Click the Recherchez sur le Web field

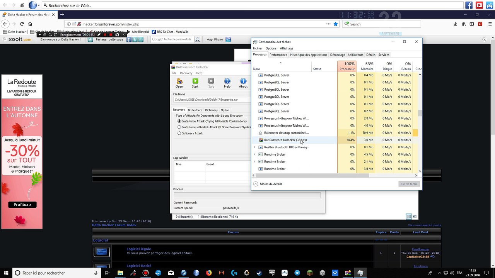pyautogui.click(x=253, y=5)
